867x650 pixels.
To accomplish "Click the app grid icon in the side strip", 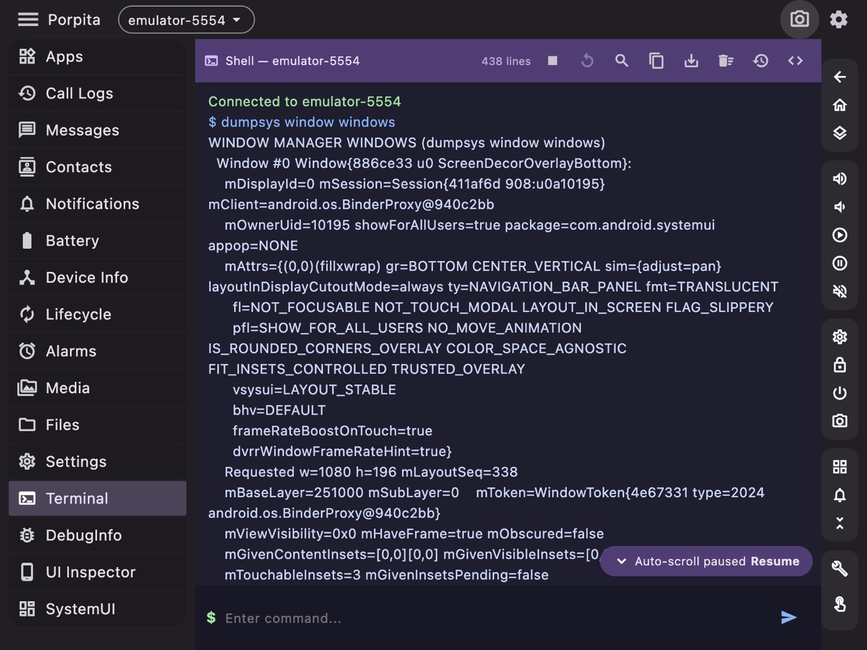I will [840, 467].
